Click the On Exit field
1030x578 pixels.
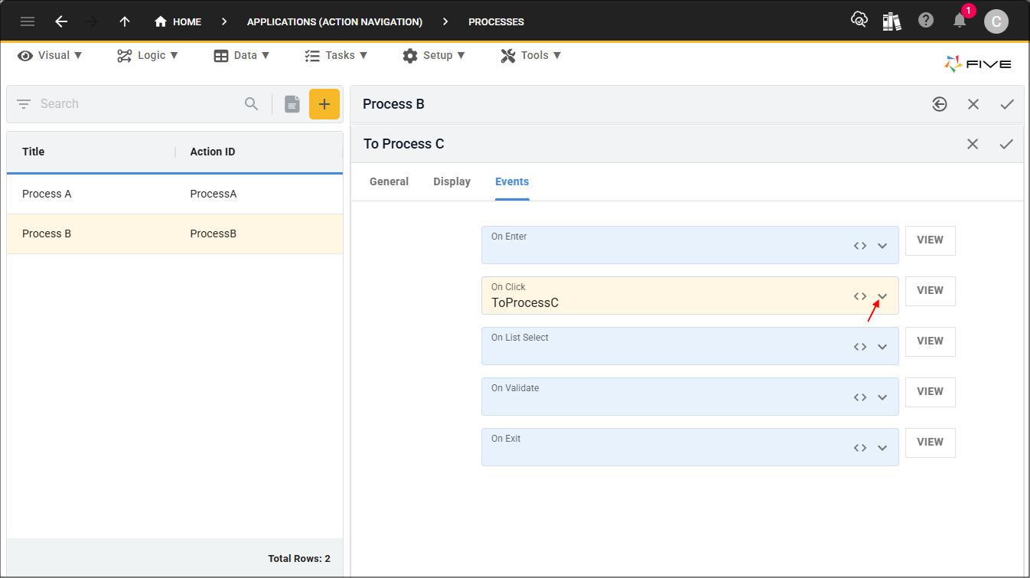coord(689,447)
